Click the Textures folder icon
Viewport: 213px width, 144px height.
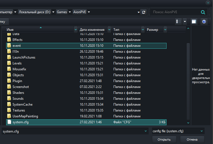[x=9, y=110]
